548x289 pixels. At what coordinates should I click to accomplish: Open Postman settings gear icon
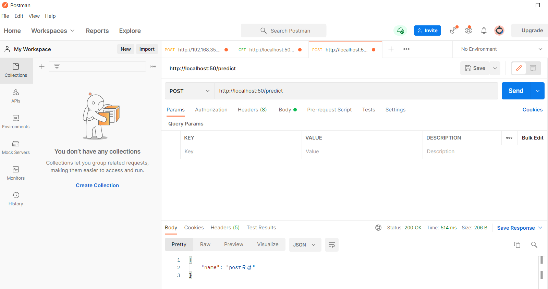pyautogui.click(x=468, y=30)
